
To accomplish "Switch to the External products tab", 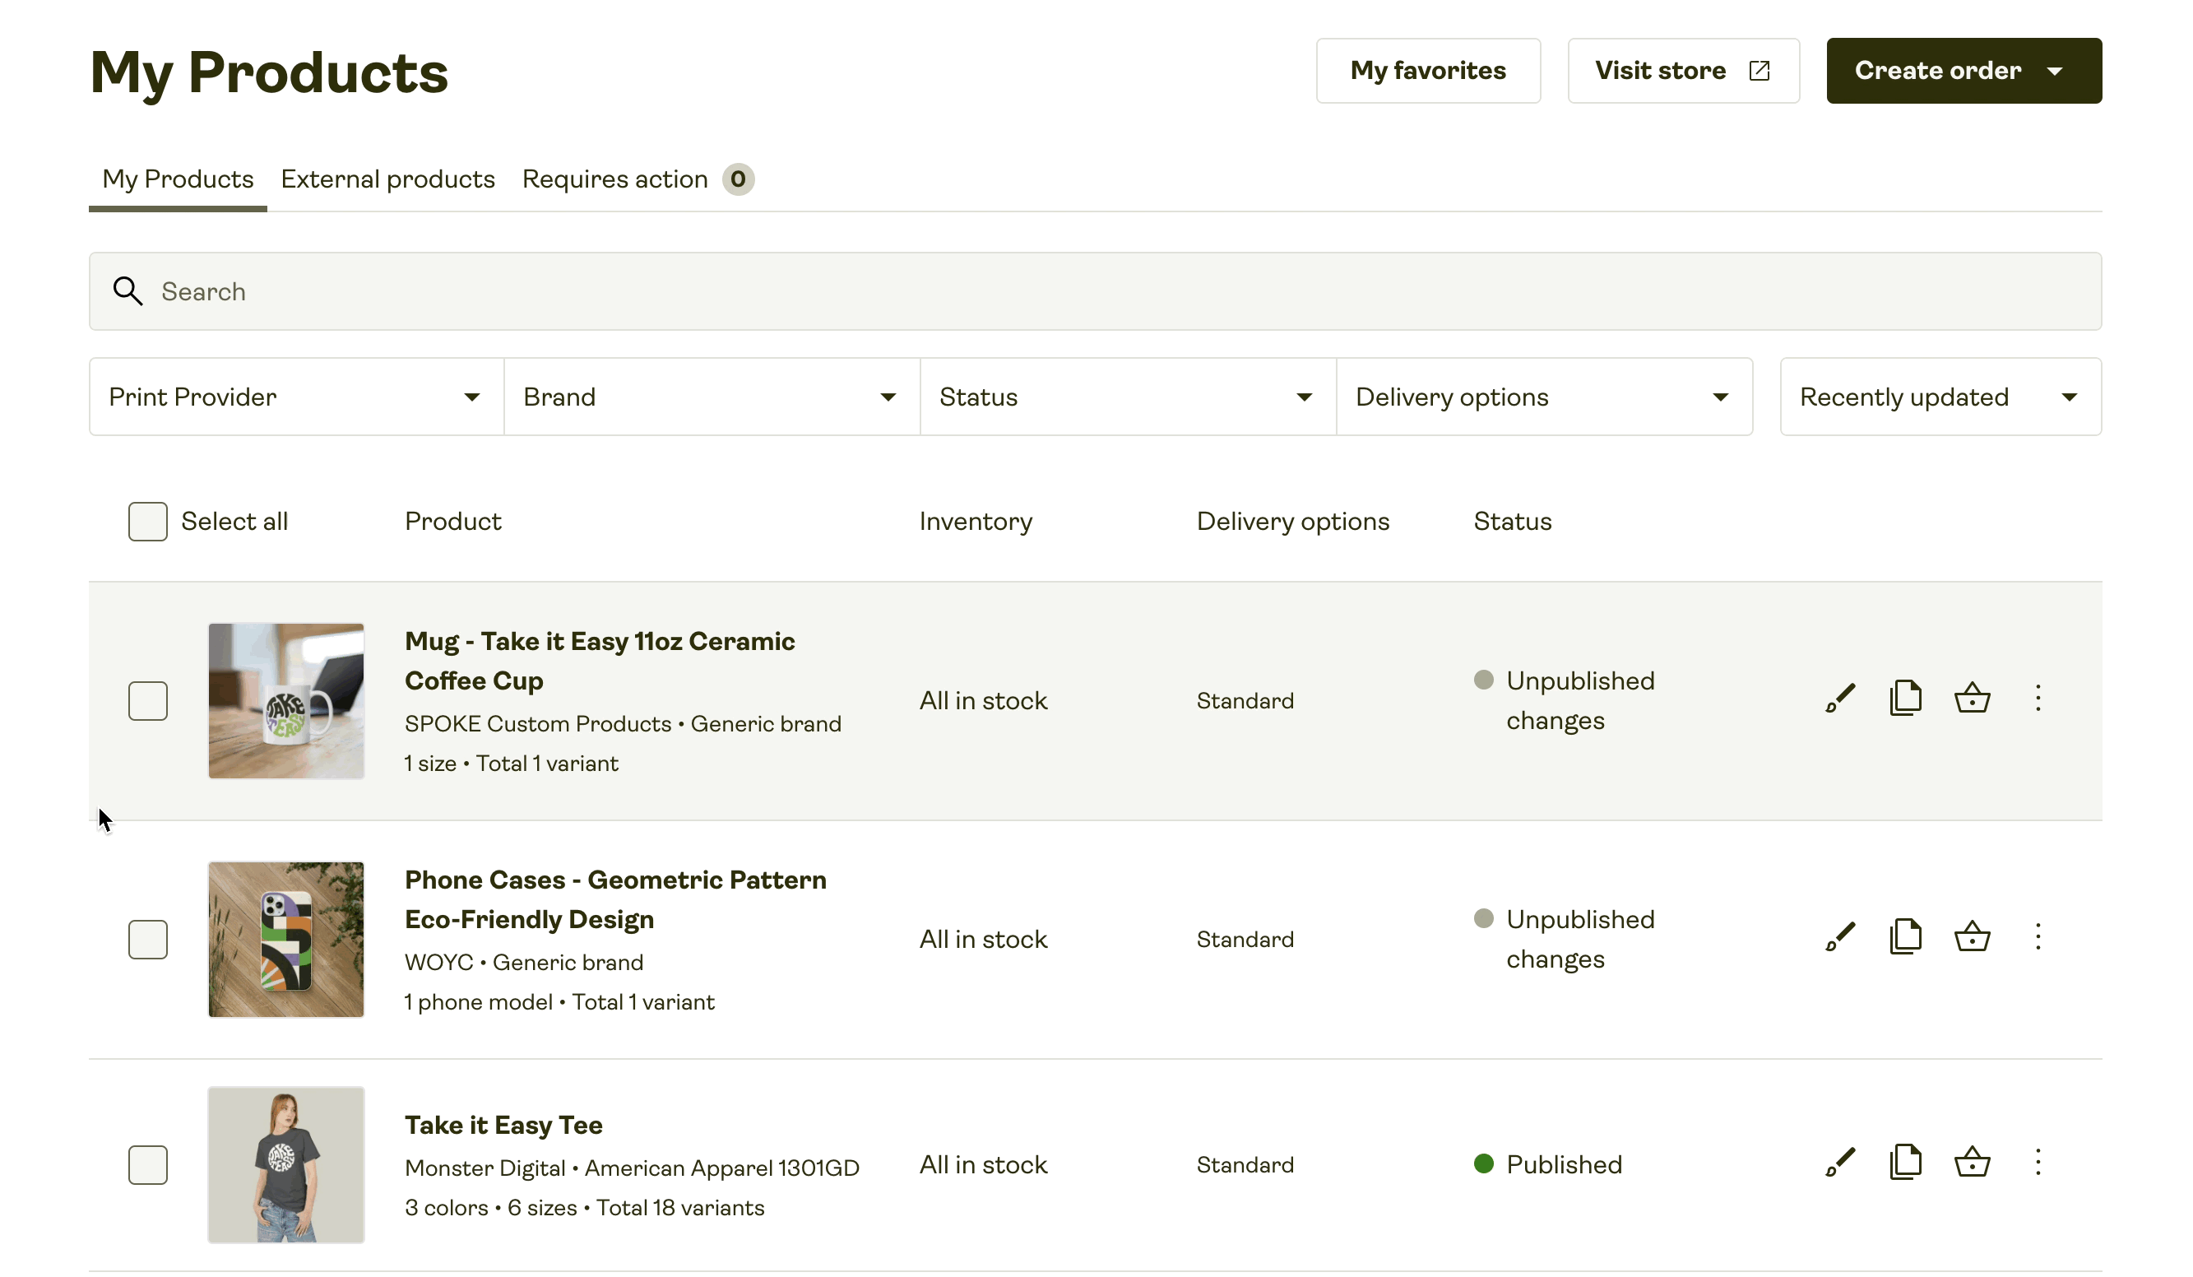I will pyautogui.click(x=387, y=179).
